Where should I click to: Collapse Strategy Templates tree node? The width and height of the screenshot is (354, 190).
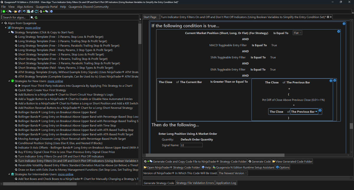[9, 32]
